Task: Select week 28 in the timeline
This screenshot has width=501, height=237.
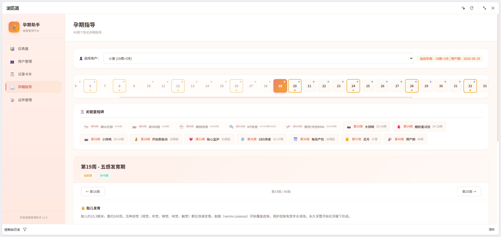Action: 411,86
